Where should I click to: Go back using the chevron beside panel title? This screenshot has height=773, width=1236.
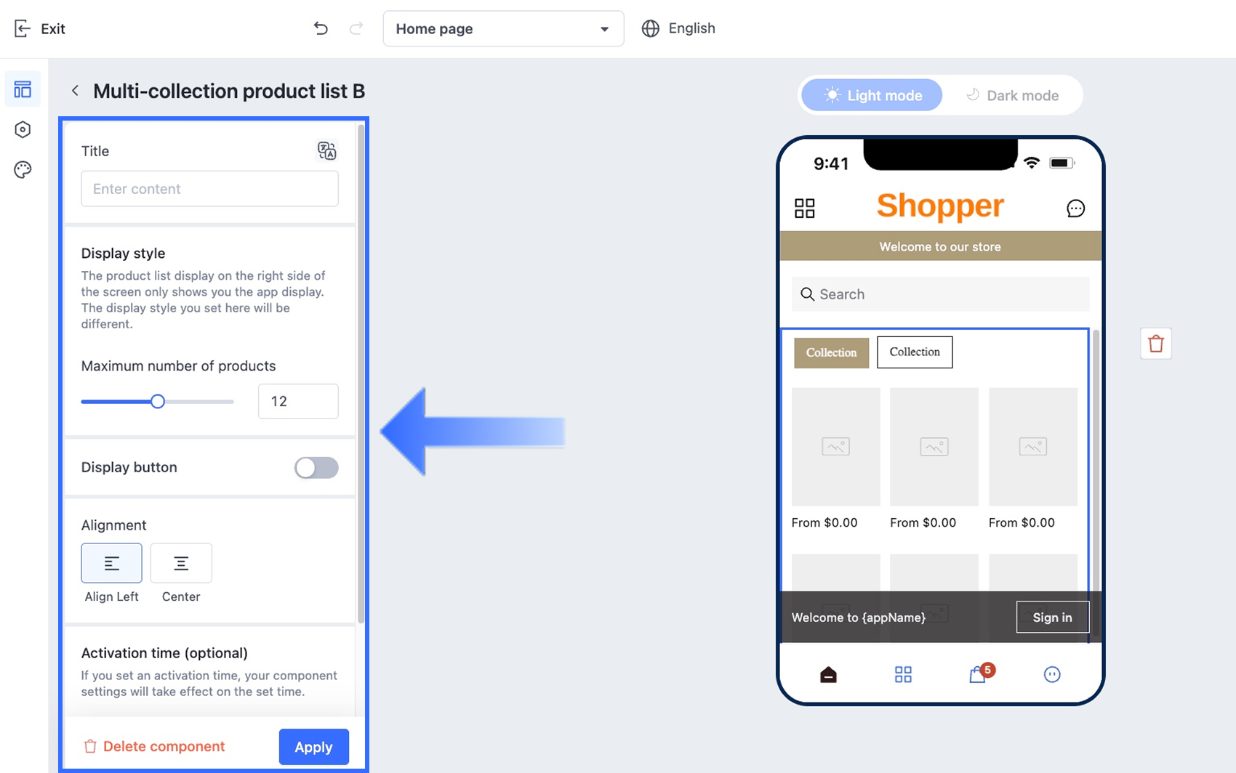click(x=75, y=91)
